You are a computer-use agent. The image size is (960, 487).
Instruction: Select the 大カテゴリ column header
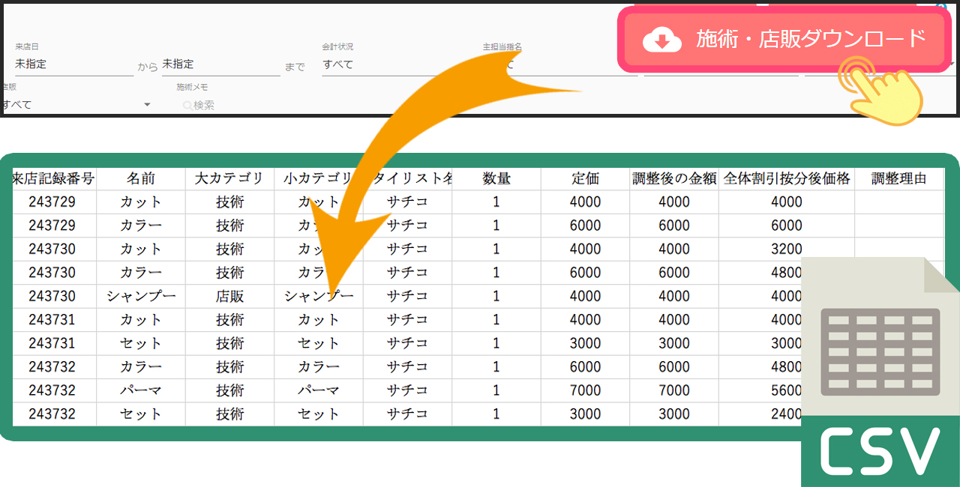(229, 178)
